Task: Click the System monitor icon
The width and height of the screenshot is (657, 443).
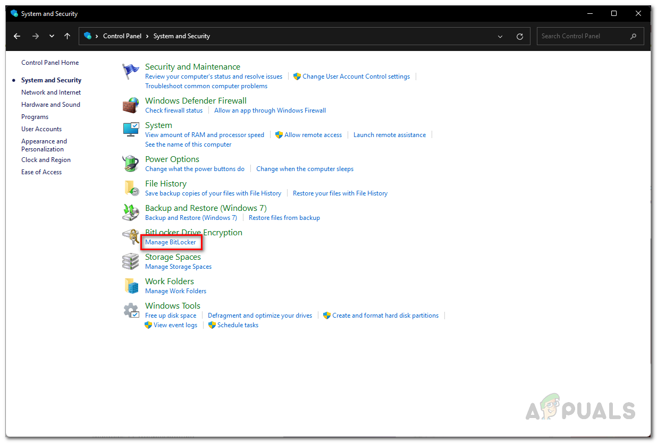Action: [x=130, y=130]
